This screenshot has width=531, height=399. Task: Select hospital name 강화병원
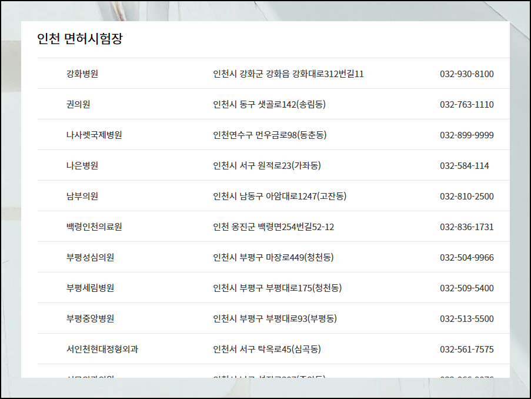(x=82, y=74)
